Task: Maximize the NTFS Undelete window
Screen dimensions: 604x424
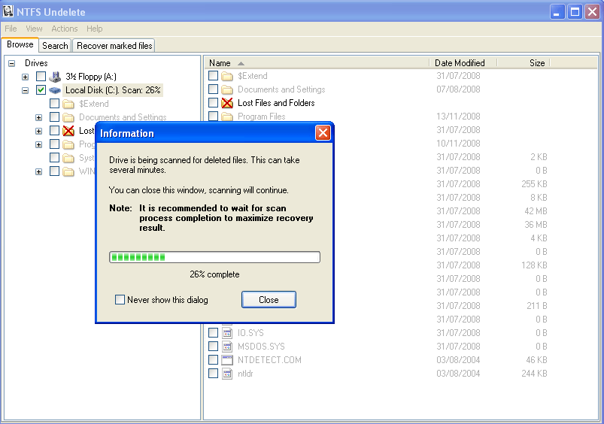Action: 575,12
